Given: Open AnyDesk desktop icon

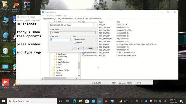Looking at the screenshot, I should tap(5, 83).
